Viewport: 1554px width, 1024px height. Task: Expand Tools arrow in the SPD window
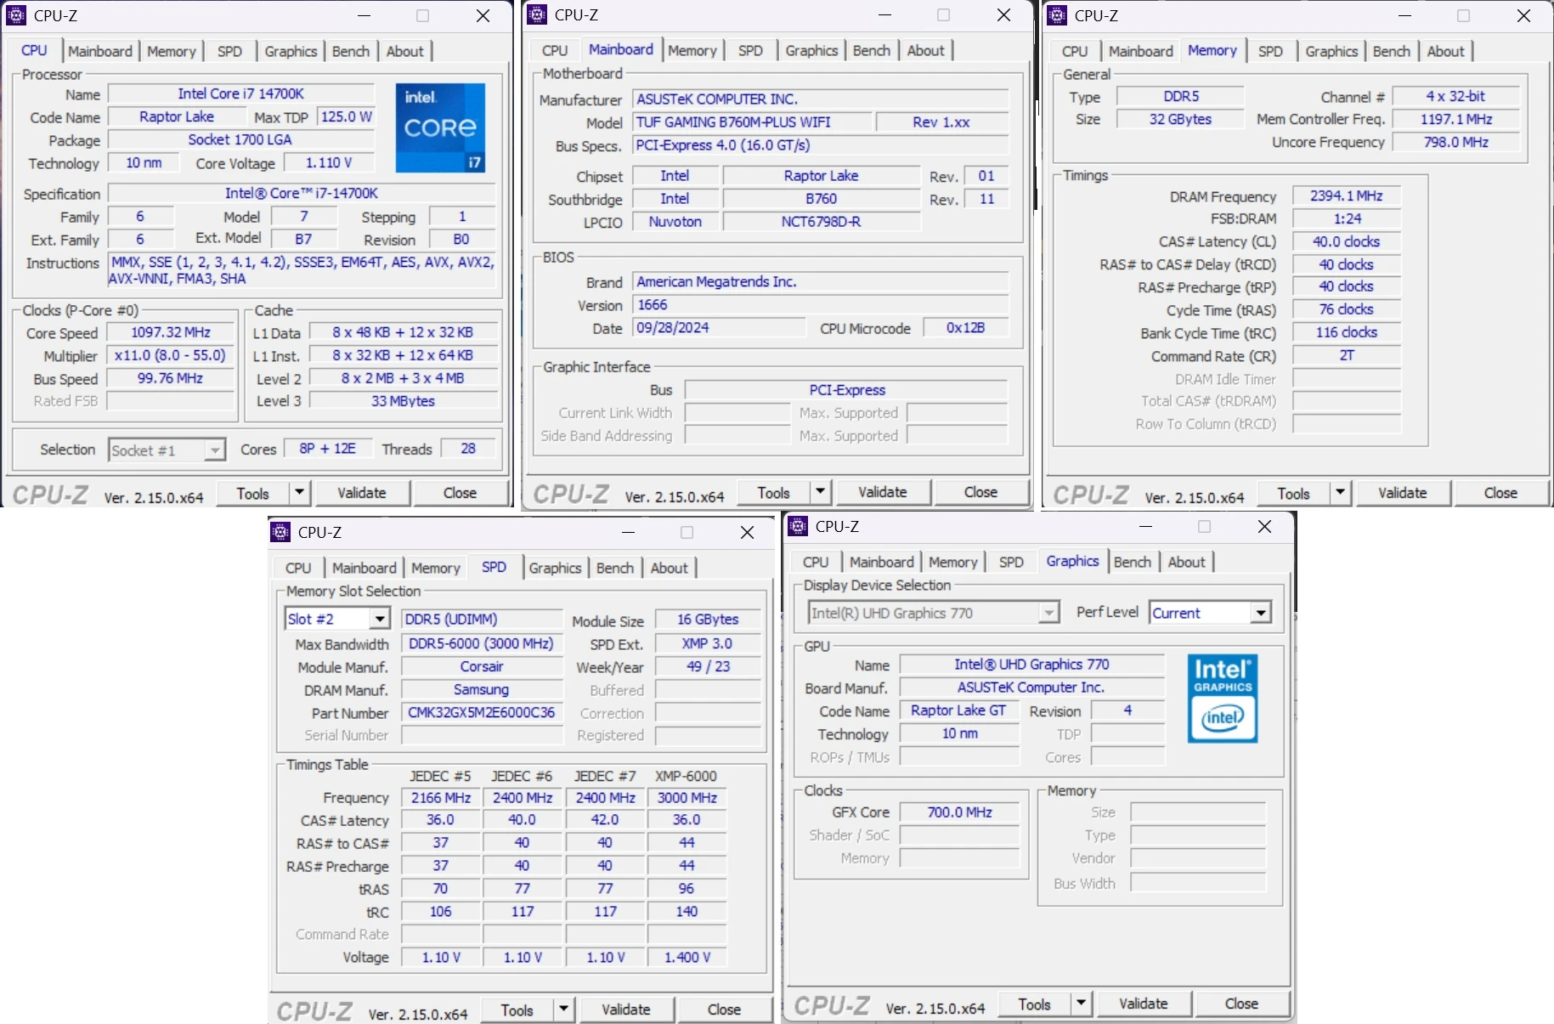click(x=563, y=1010)
